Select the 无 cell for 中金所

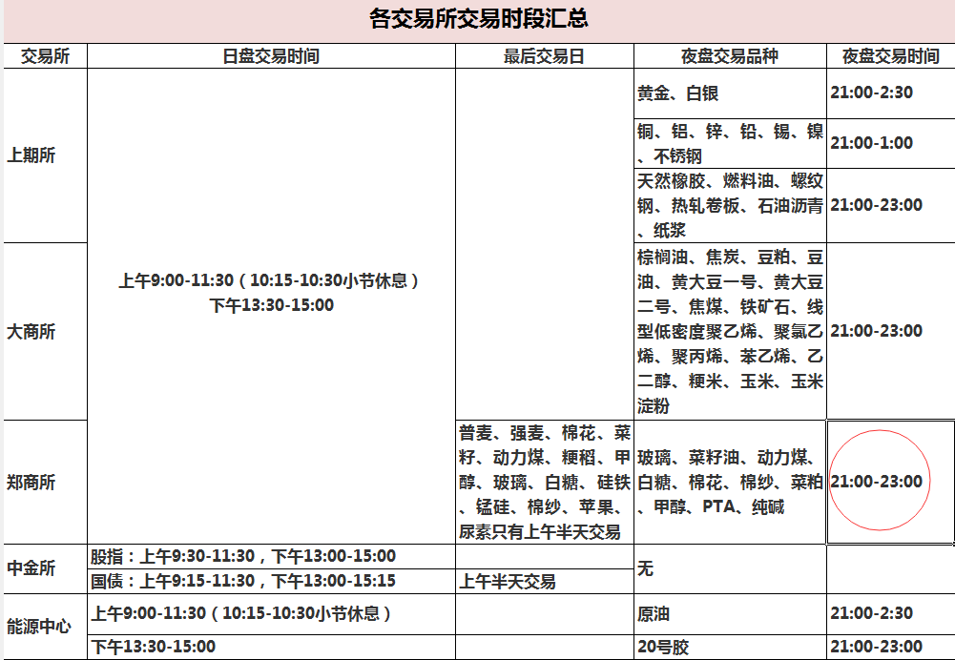730,568
